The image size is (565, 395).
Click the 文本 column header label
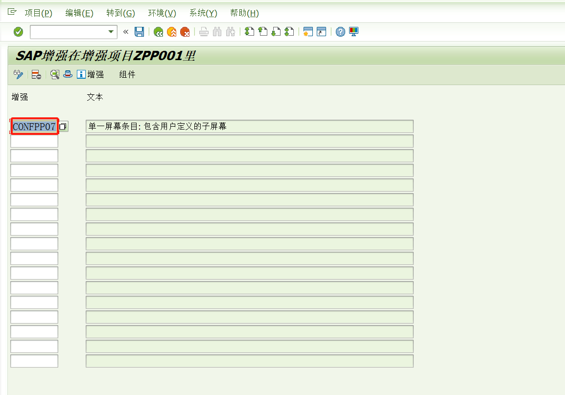[x=95, y=97]
